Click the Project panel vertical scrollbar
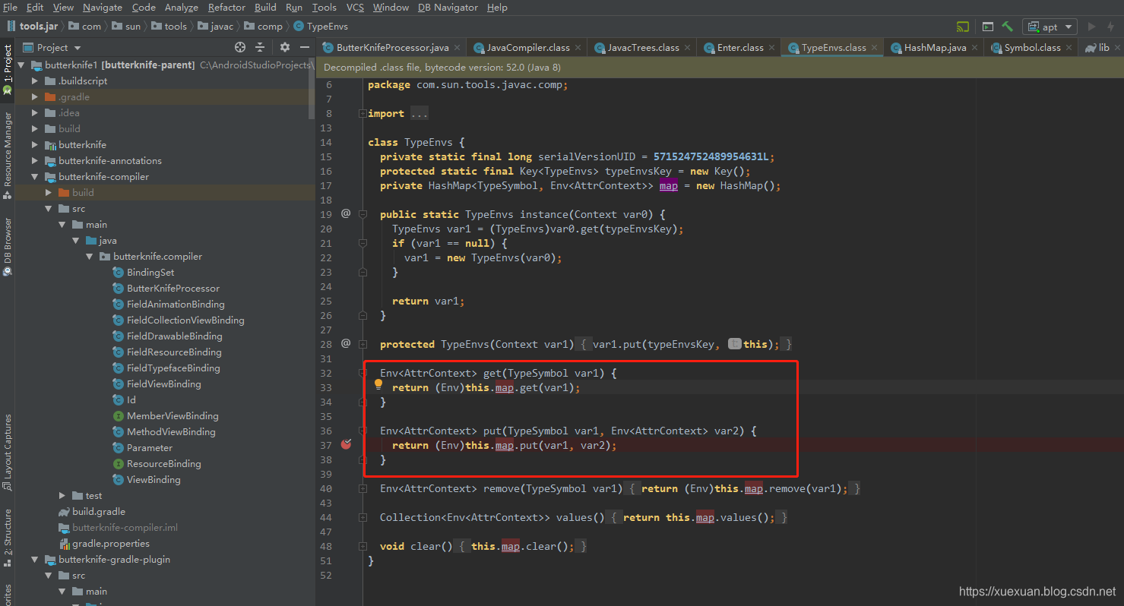The height and width of the screenshot is (606, 1124). click(x=312, y=87)
